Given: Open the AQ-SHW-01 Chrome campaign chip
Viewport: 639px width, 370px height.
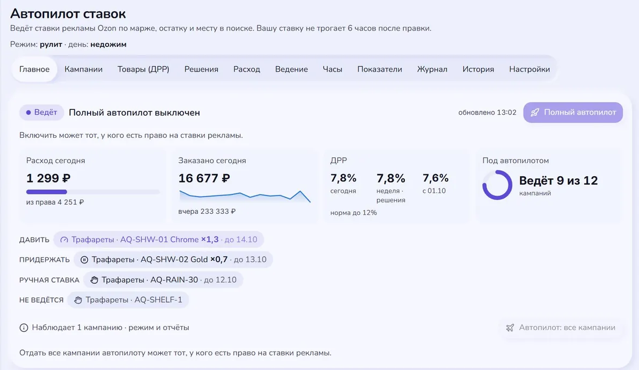Looking at the screenshot, I should (159, 240).
